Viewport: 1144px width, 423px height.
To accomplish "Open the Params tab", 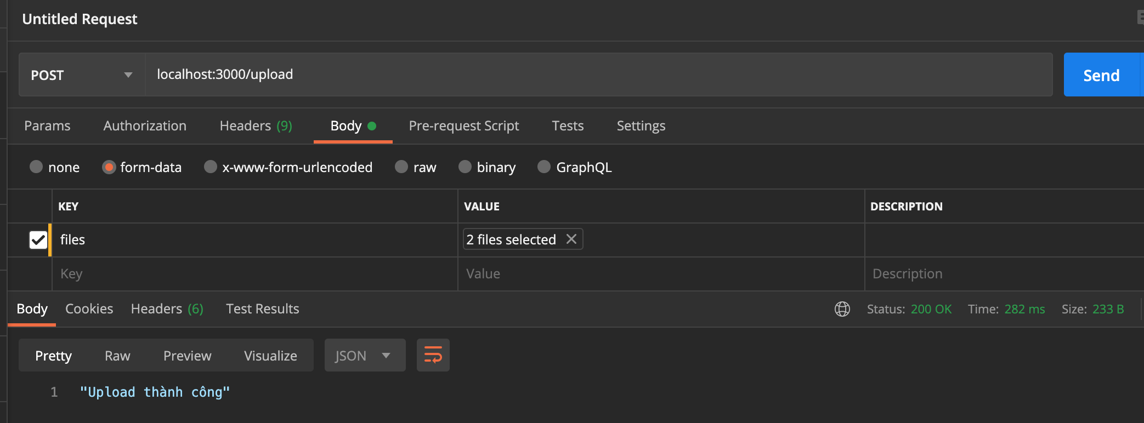I will 47,126.
